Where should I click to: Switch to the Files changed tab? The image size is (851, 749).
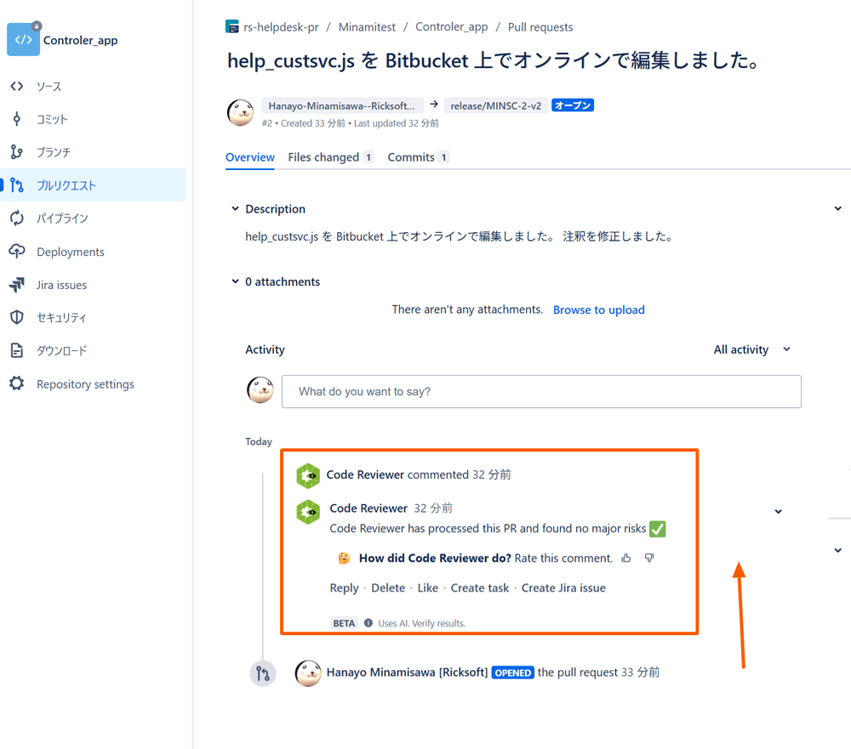coord(330,157)
